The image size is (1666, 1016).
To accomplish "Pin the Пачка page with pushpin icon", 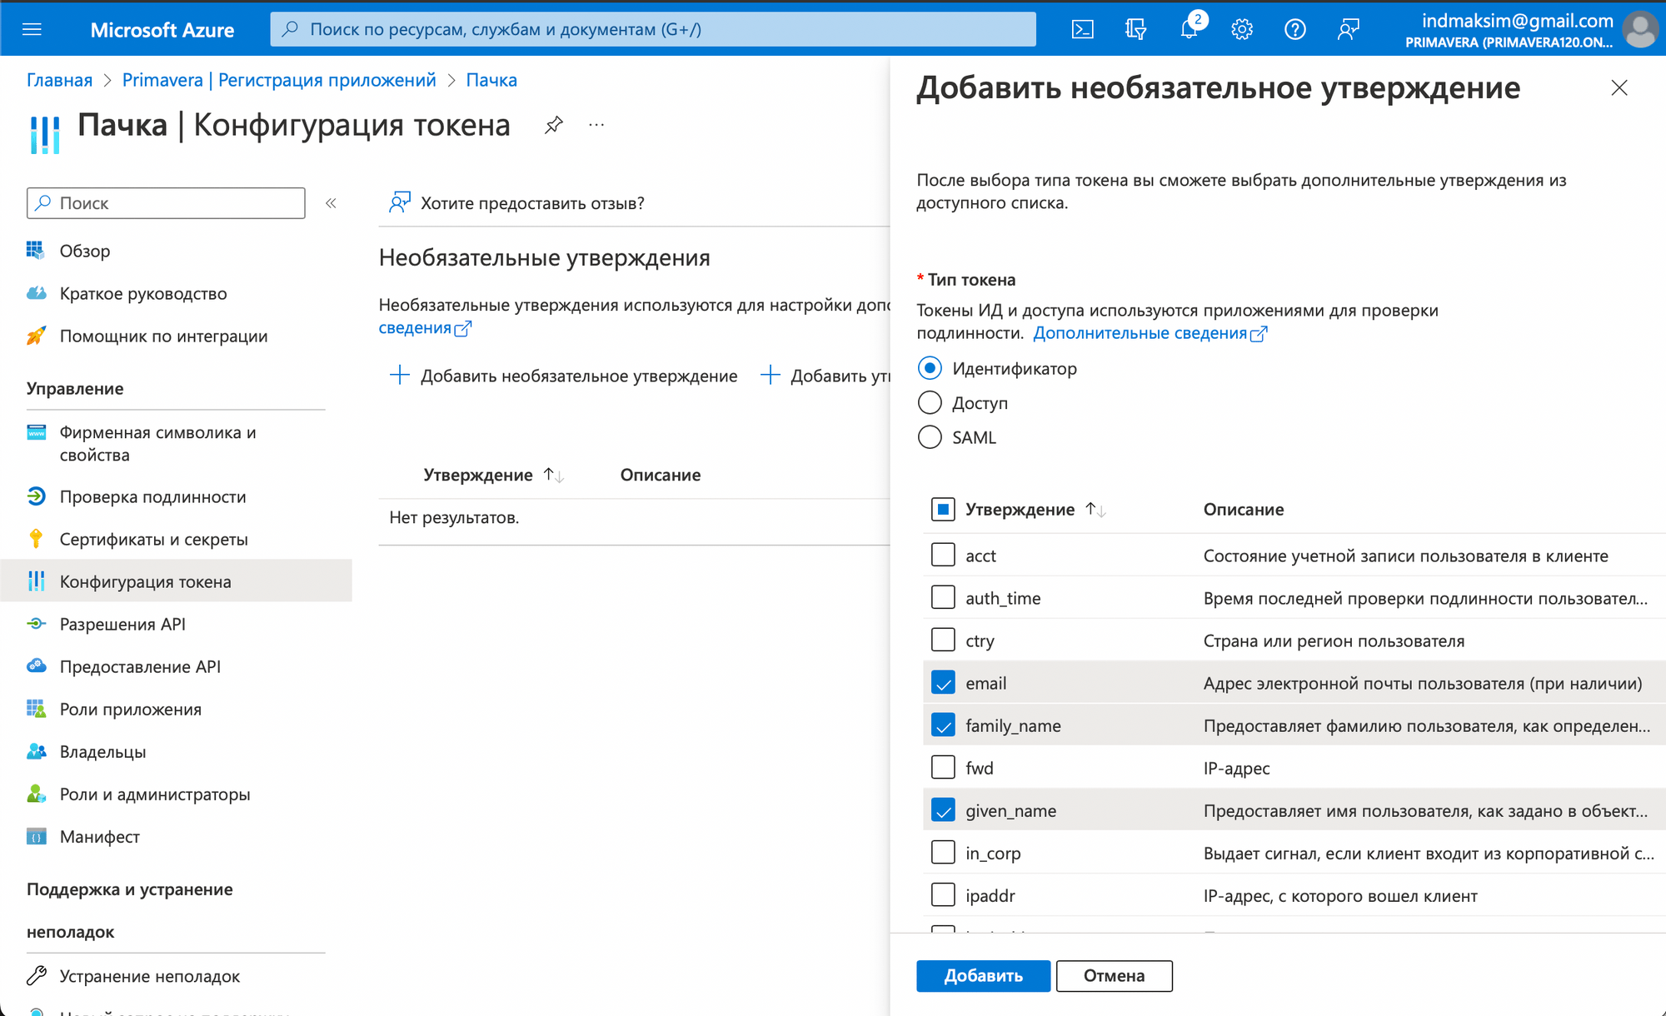I will tap(554, 126).
